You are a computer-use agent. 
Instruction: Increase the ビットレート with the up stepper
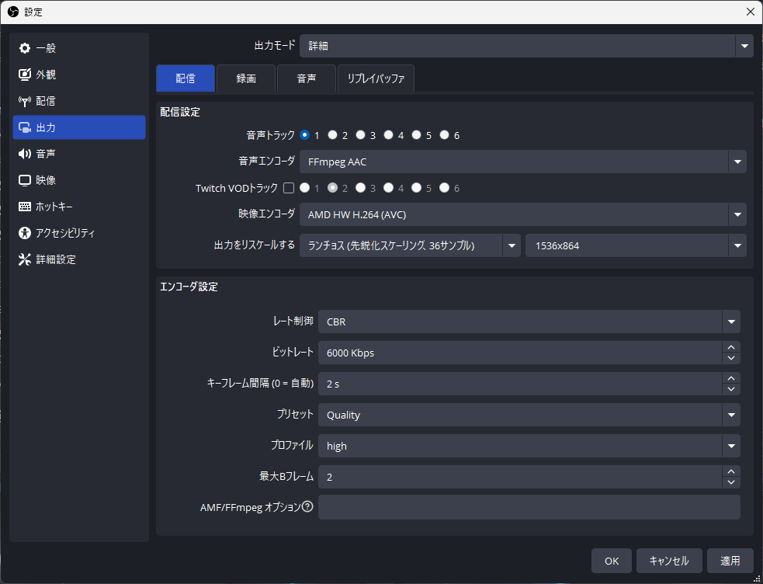[730, 347]
